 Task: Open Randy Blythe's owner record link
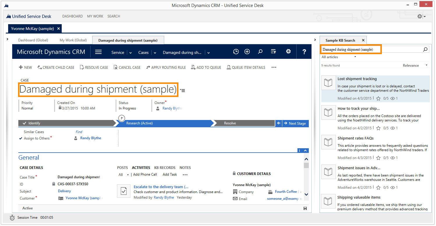tap(172, 108)
